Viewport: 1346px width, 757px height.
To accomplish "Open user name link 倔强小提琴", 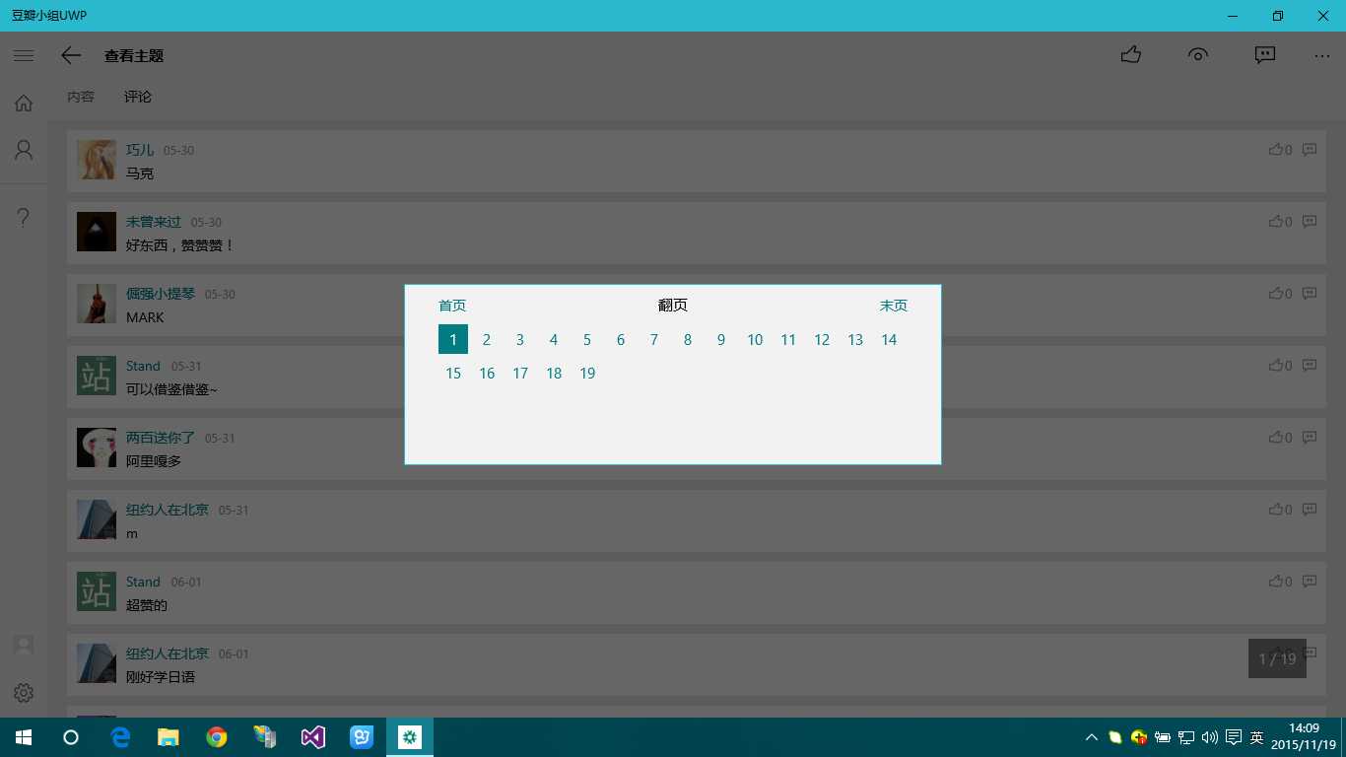I will [x=161, y=294].
